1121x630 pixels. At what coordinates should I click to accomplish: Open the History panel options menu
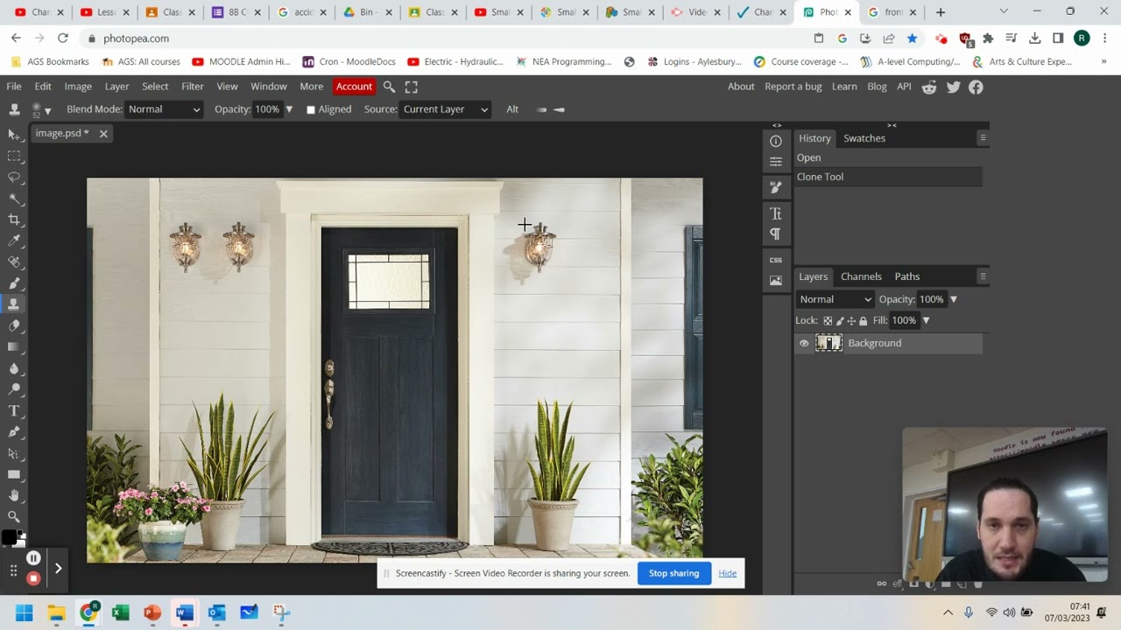[x=983, y=138]
